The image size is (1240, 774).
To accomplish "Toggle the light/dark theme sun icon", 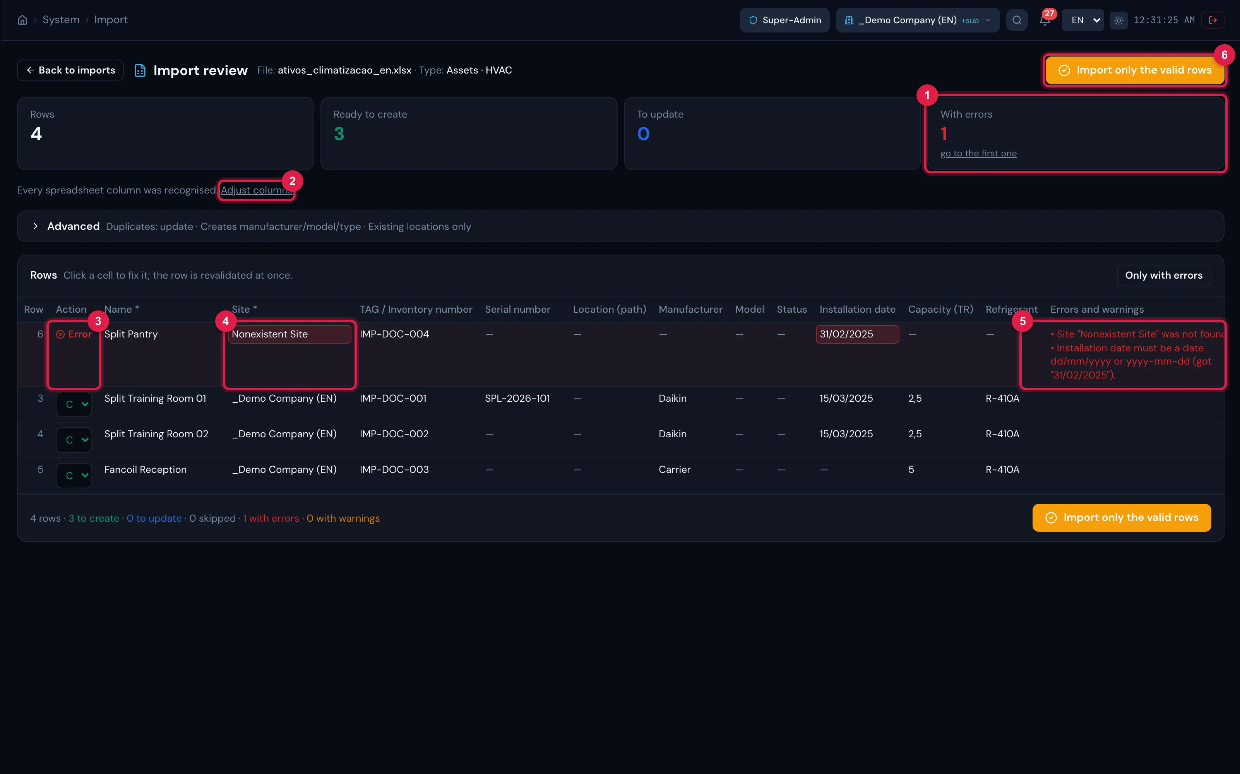I will tap(1119, 20).
